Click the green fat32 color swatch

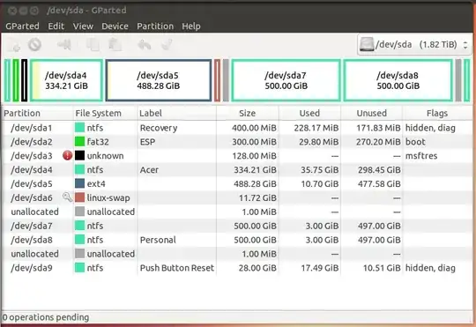point(79,142)
